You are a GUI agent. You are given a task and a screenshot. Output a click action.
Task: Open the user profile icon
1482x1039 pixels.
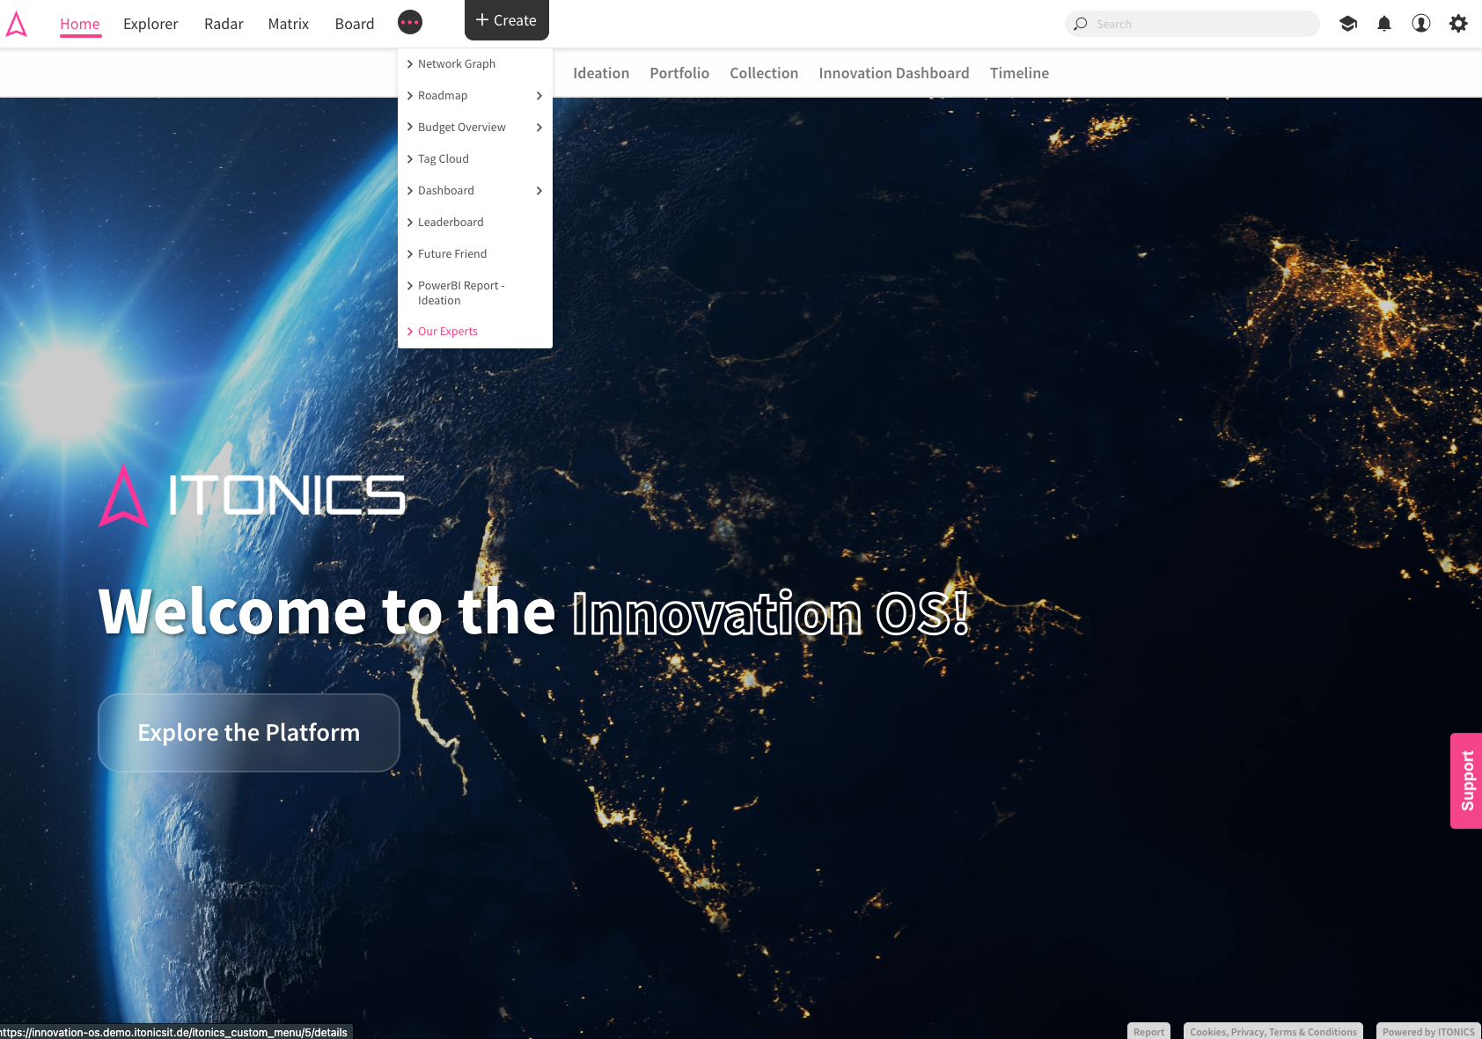click(1421, 24)
